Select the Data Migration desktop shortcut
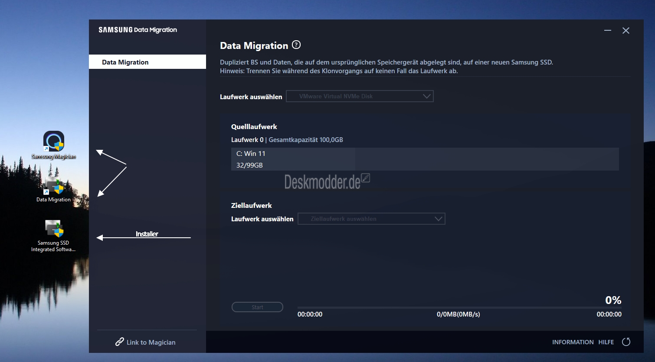The height and width of the screenshot is (362, 655). coord(54,187)
